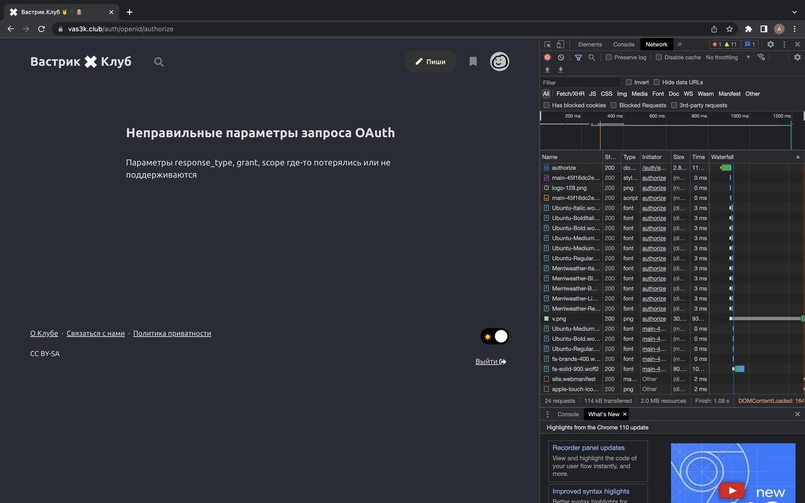Check the Disable cache option
This screenshot has height=503, width=805.
tap(658, 57)
